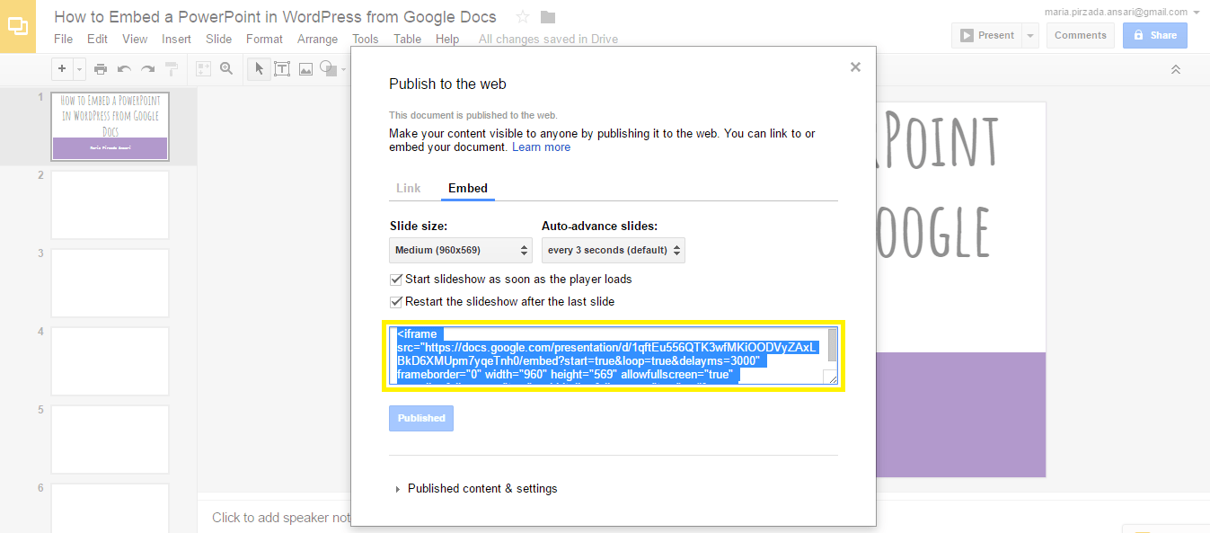Image resolution: width=1210 pixels, height=533 pixels.
Task: Open the account email dropdown
Action: 1122,12
